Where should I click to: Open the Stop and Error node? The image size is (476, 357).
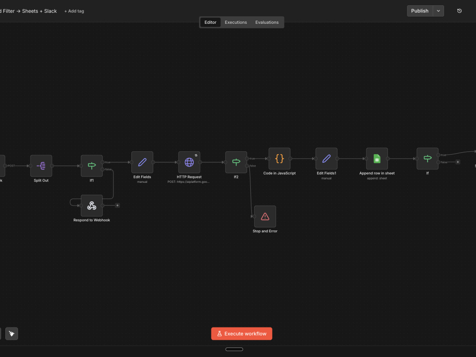coord(265,217)
